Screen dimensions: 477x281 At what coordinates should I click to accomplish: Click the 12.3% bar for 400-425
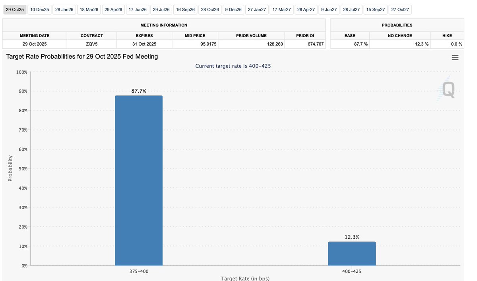352,254
